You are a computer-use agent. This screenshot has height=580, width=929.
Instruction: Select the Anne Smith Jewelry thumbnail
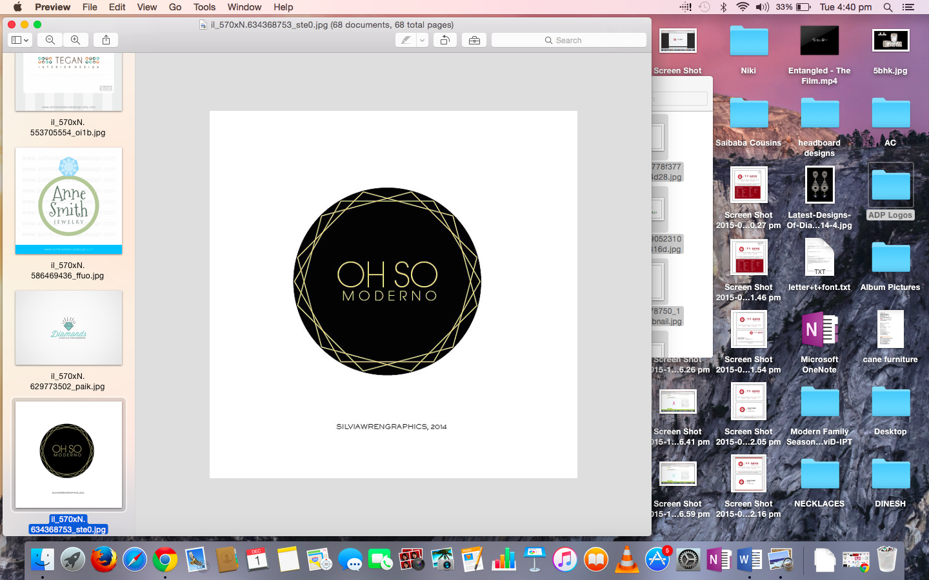click(68, 200)
